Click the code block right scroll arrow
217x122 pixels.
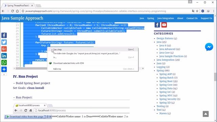point(143,68)
